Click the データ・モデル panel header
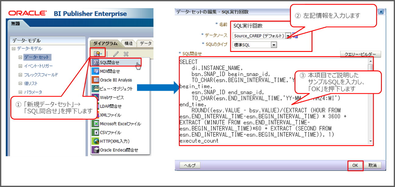Image resolution: width=395 pixels, height=187 pixels. 48,41
